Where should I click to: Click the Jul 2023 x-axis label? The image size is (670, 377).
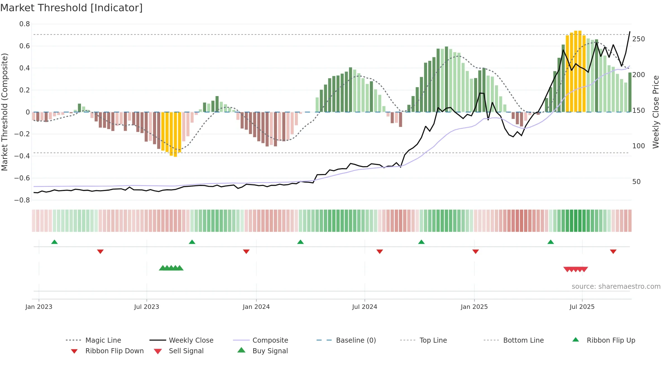click(147, 307)
